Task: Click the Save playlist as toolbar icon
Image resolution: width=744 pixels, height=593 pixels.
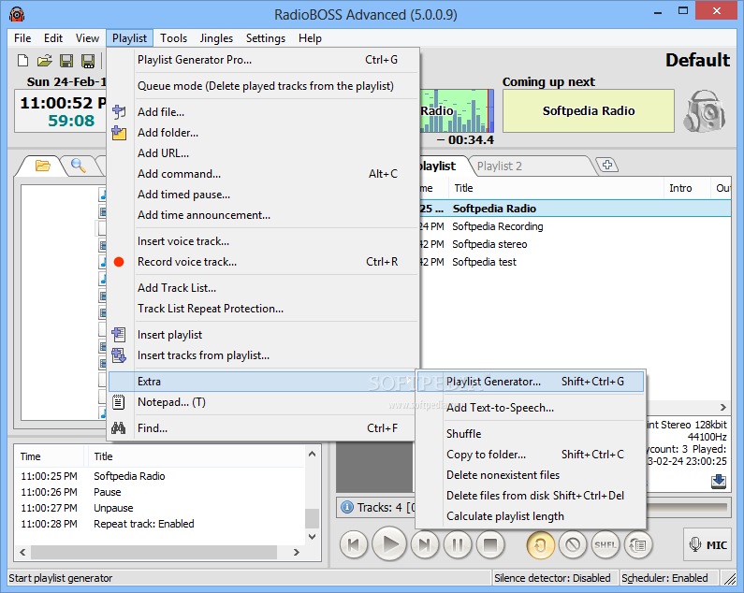Action: pos(88,61)
